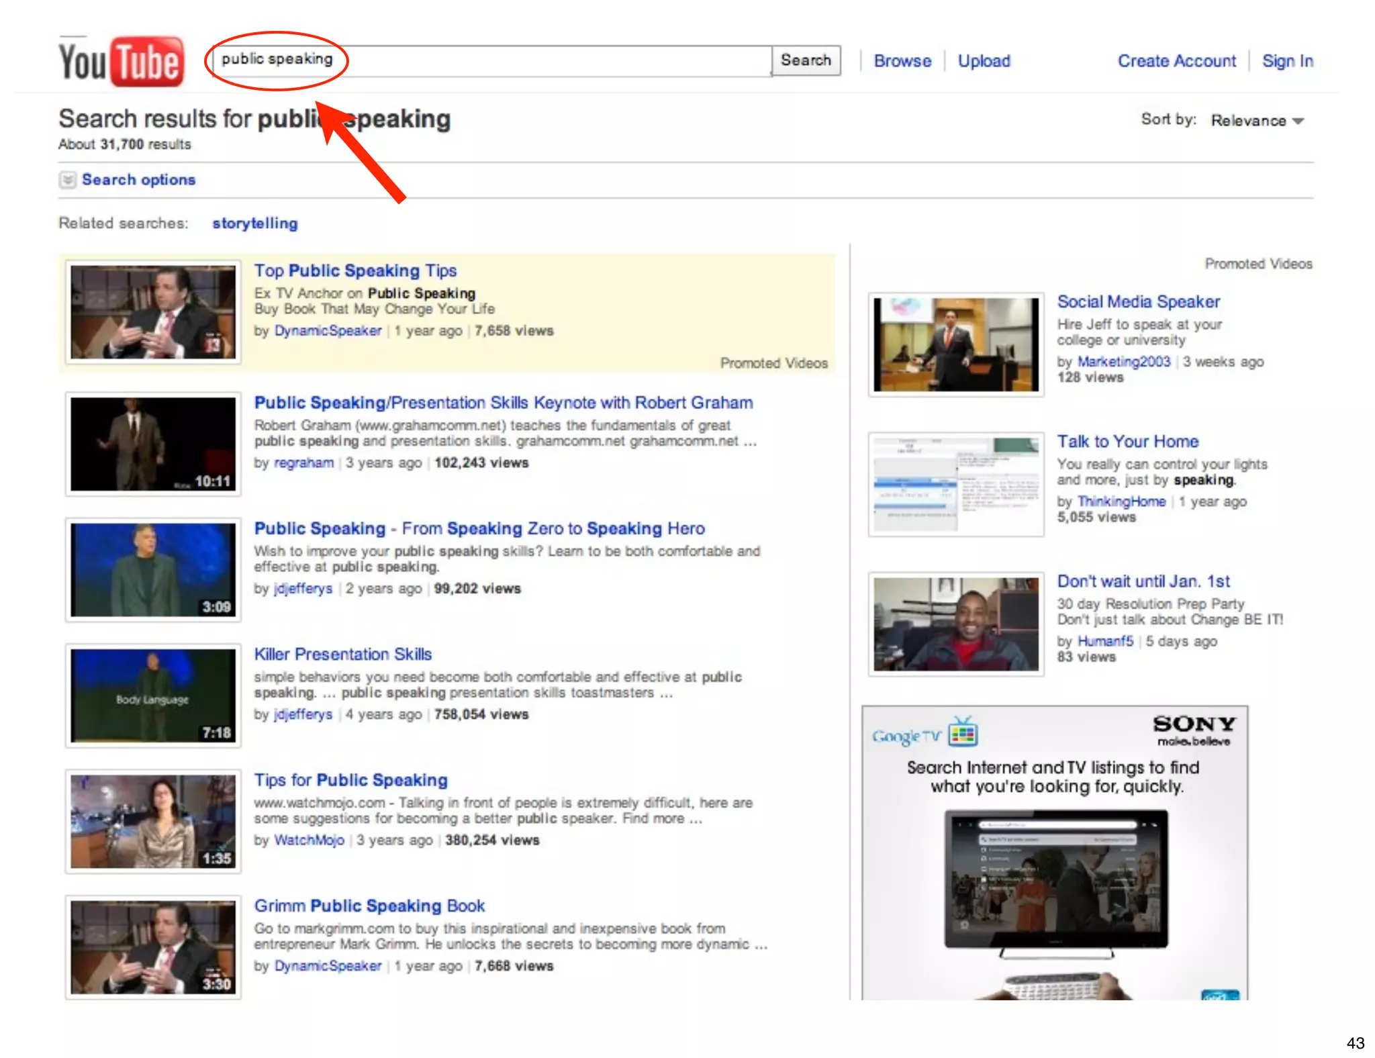The image size is (1375, 1058).
Task: Open Top Public Speaking Tips thumbnail
Action: 153,312
